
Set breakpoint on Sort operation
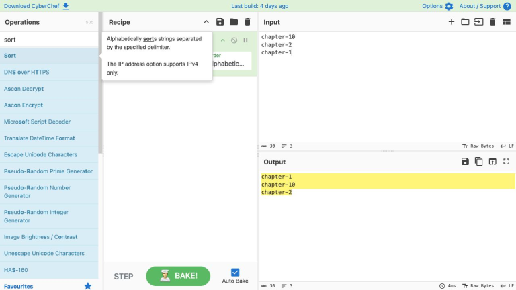click(245, 40)
